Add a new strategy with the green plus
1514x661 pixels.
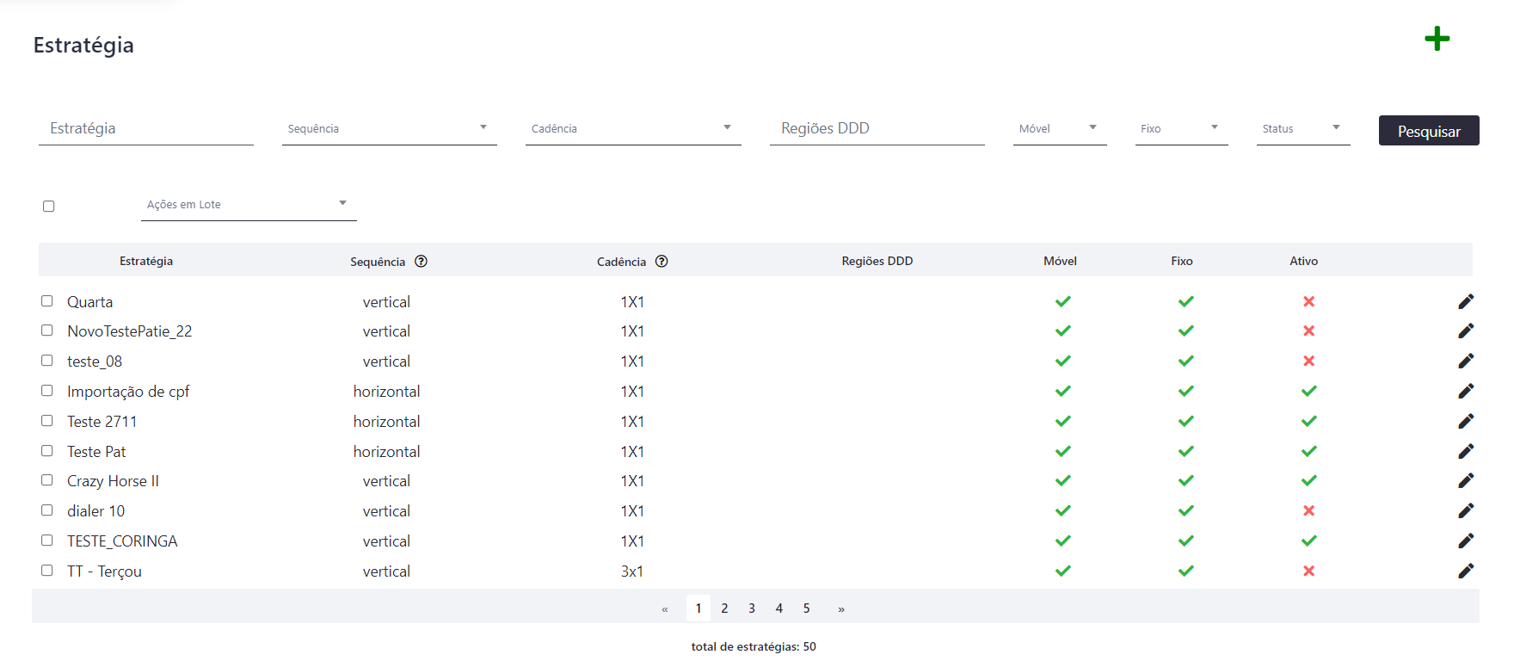[1437, 39]
